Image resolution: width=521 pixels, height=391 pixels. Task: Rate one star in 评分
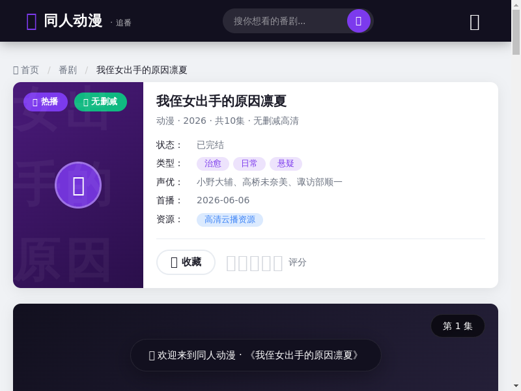[231, 263]
